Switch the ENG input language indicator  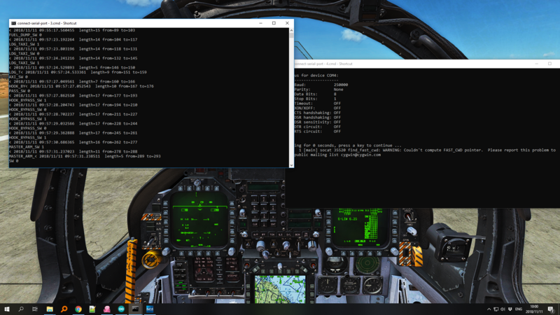click(519, 309)
